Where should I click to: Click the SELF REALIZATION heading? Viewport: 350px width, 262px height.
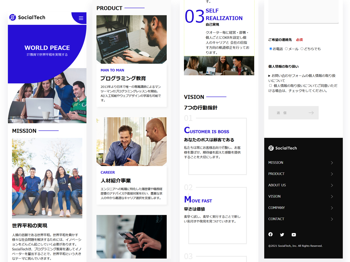[x=224, y=14]
